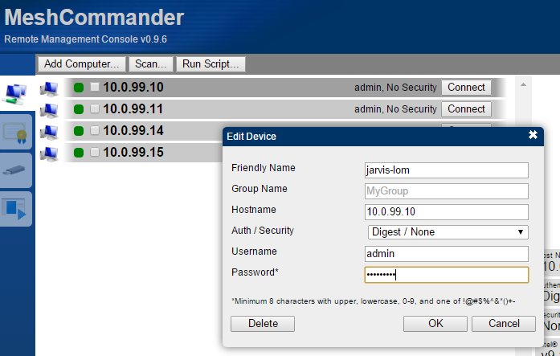The width and height of the screenshot is (560, 356).
Task: Select the 10.0.99.10 device entry
Action: [x=284, y=88]
